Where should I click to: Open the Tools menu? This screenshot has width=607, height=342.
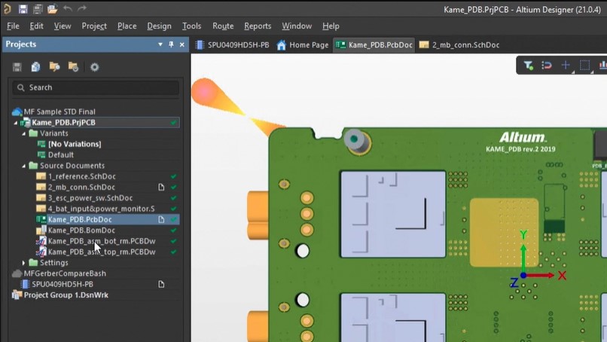click(x=191, y=26)
